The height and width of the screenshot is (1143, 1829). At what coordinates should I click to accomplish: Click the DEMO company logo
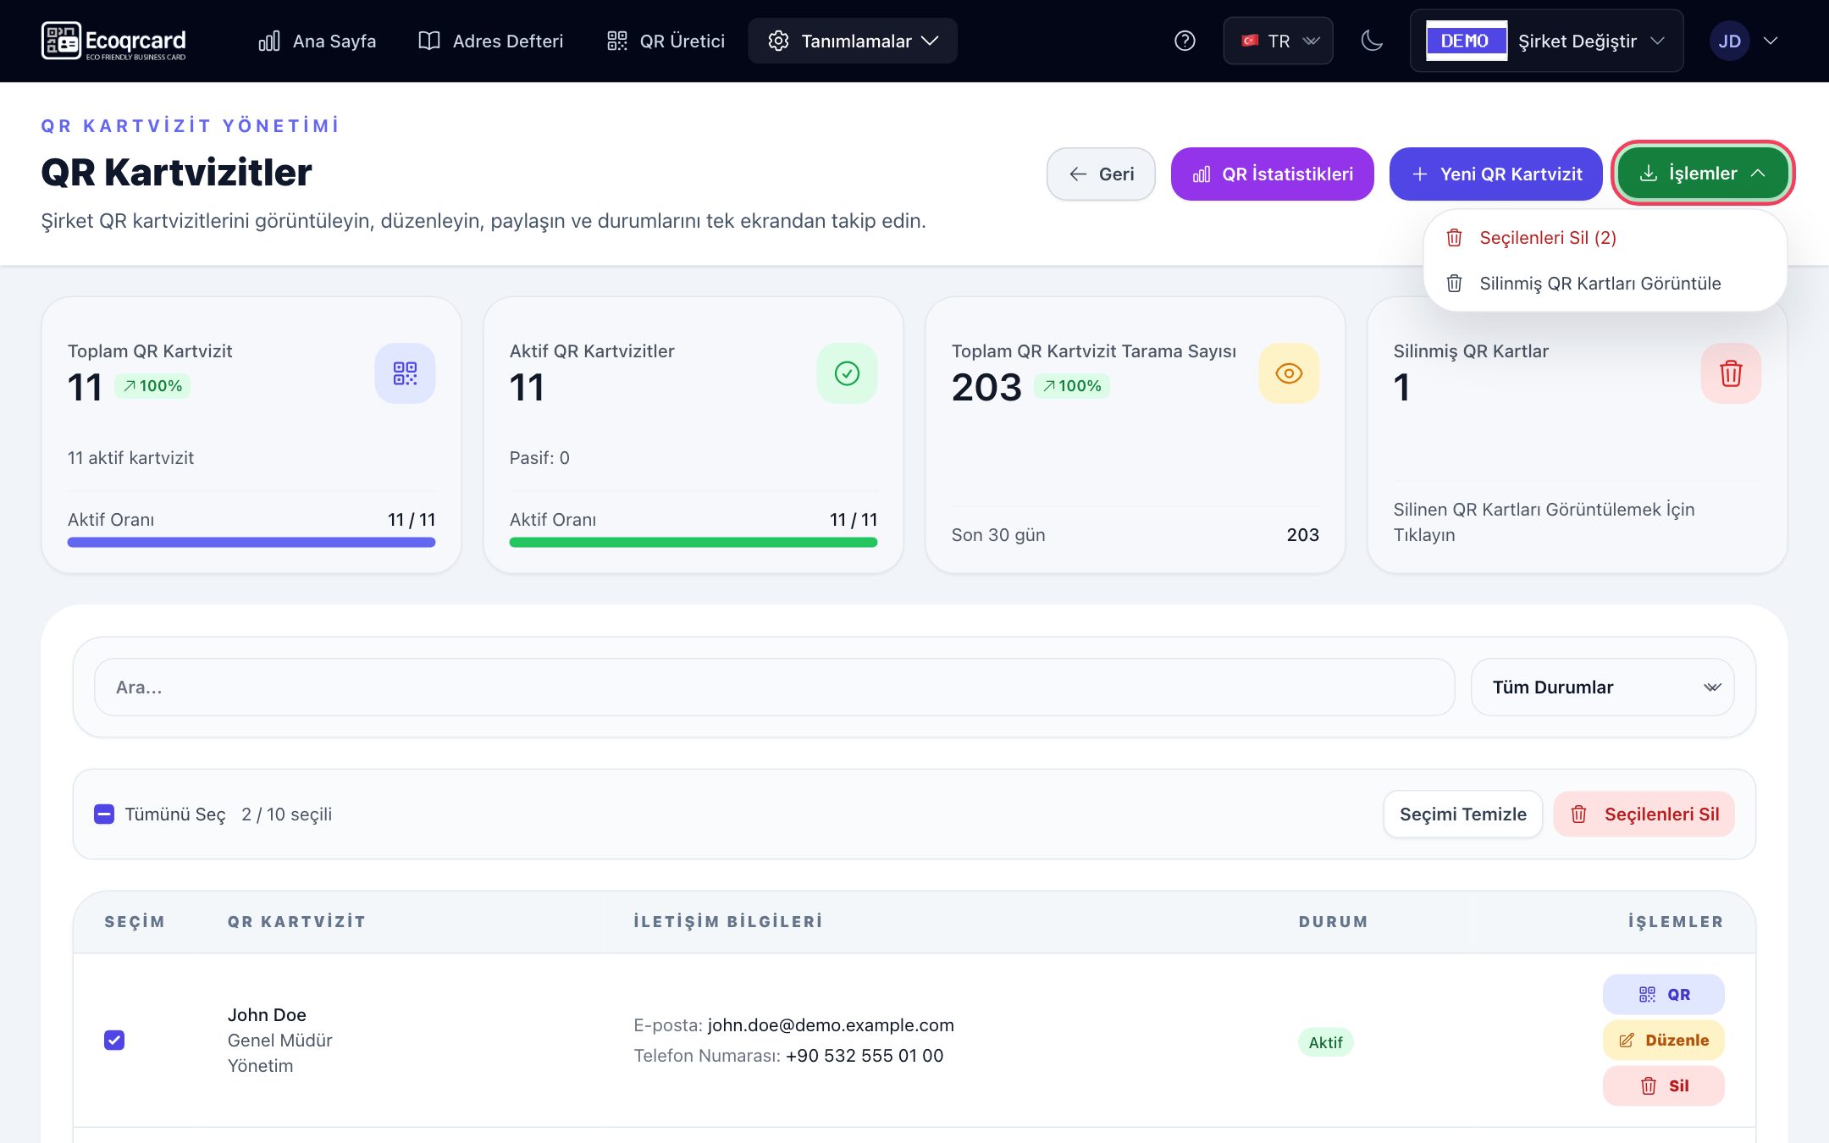pyautogui.click(x=1466, y=41)
